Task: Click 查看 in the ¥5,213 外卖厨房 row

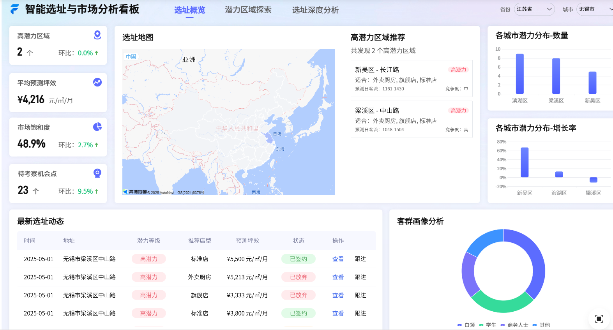Action: pyautogui.click(x=338, y=277)
